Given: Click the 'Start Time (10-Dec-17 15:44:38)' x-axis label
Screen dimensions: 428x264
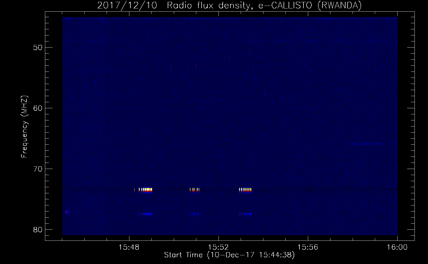Looking at the screenshot, I should (229, 255).
